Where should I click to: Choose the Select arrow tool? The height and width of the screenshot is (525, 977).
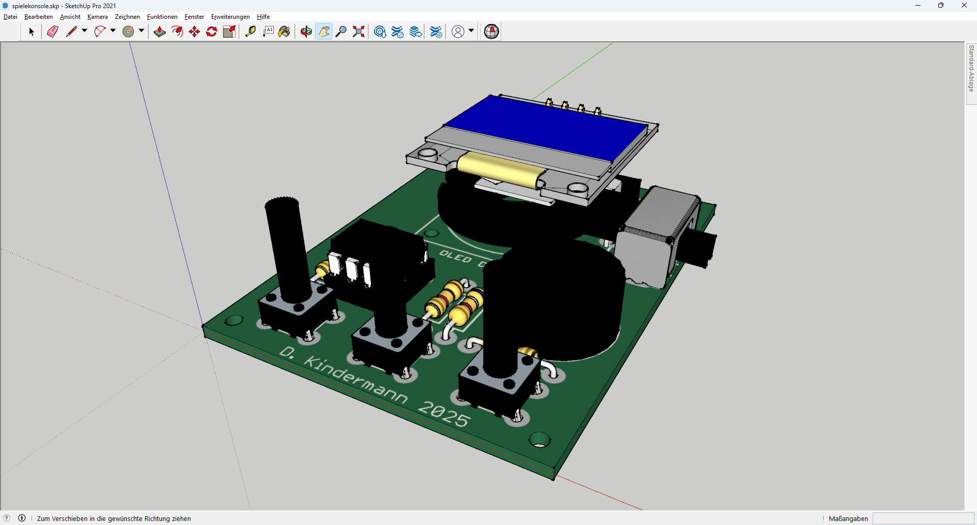pos(32,32)
